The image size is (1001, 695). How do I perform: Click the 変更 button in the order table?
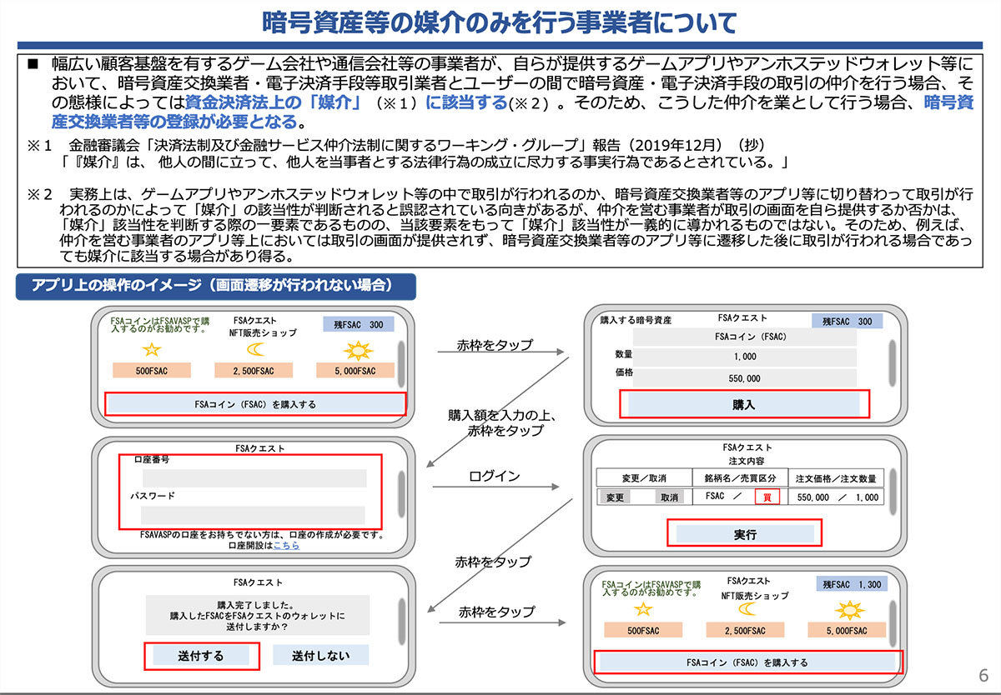pyautogui.click(x=615, y=497)
